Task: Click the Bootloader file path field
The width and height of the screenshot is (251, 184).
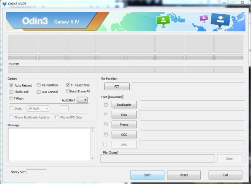Action: [x=192, y=105]
